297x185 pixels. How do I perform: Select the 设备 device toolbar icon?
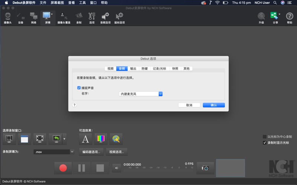pyautogui.click(x=20, y=17)
